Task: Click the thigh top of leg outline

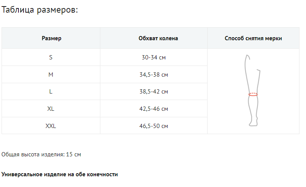Action: pos(248,58)
